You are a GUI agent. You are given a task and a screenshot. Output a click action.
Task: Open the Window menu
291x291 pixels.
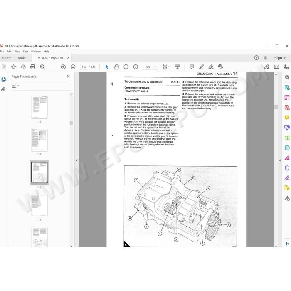[36, 52]
